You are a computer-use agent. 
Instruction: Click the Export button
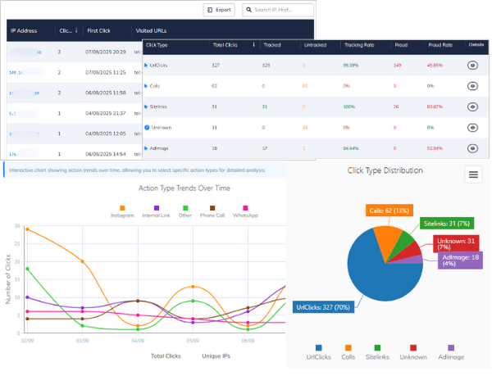click(219, 11)
